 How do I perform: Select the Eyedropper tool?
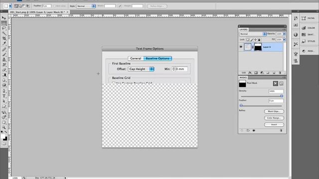4,43
